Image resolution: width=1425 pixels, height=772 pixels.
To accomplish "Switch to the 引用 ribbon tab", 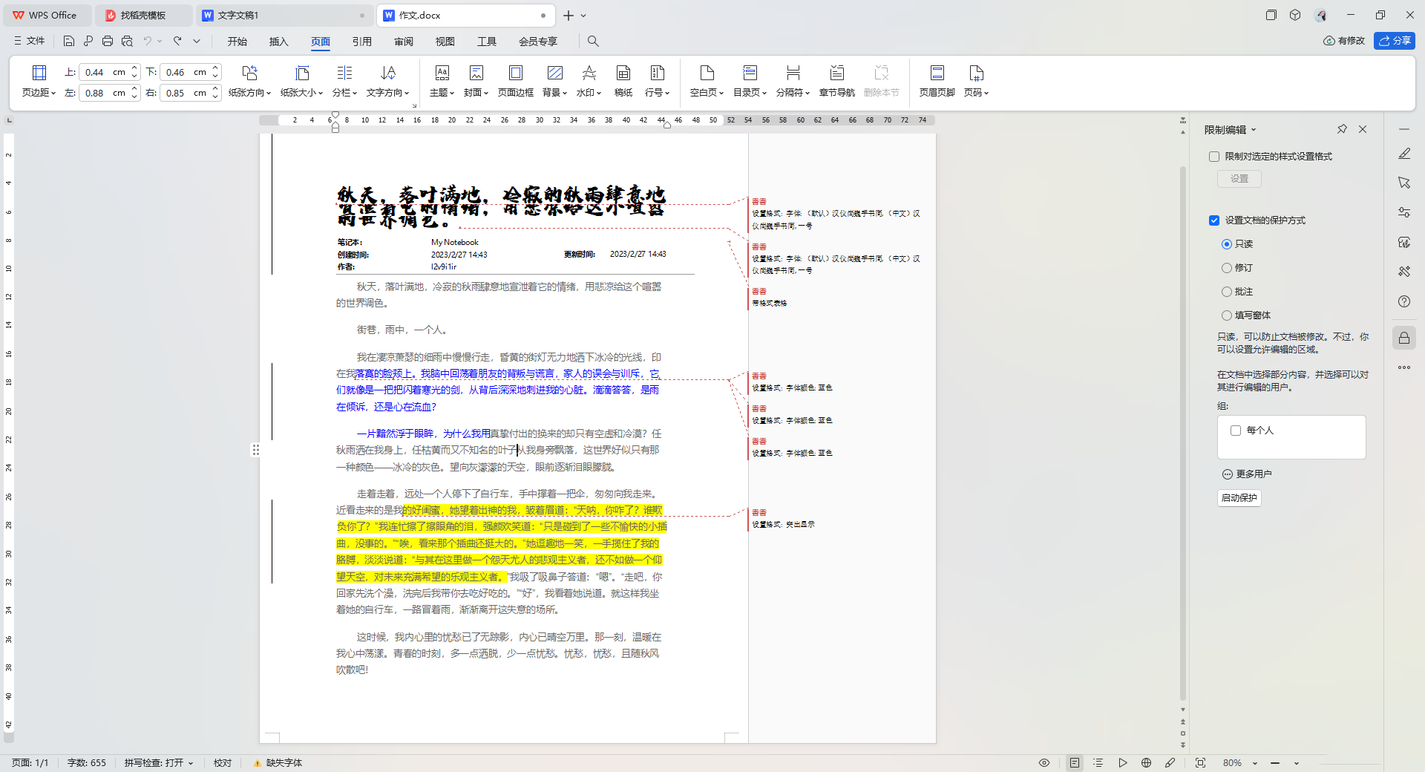I will coord(362,42).
